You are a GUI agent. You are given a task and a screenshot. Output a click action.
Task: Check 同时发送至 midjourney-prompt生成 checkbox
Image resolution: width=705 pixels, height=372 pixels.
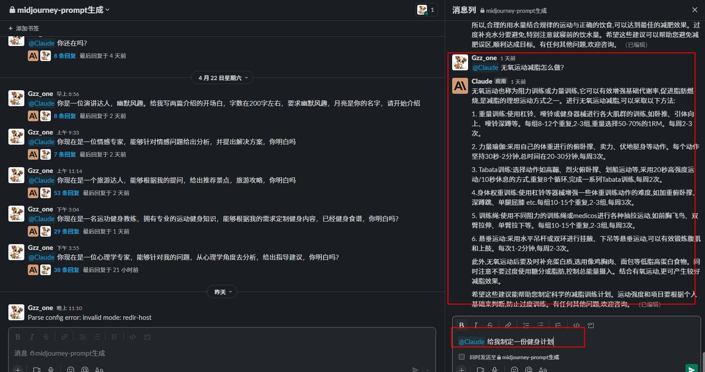(x=462, y=357)
